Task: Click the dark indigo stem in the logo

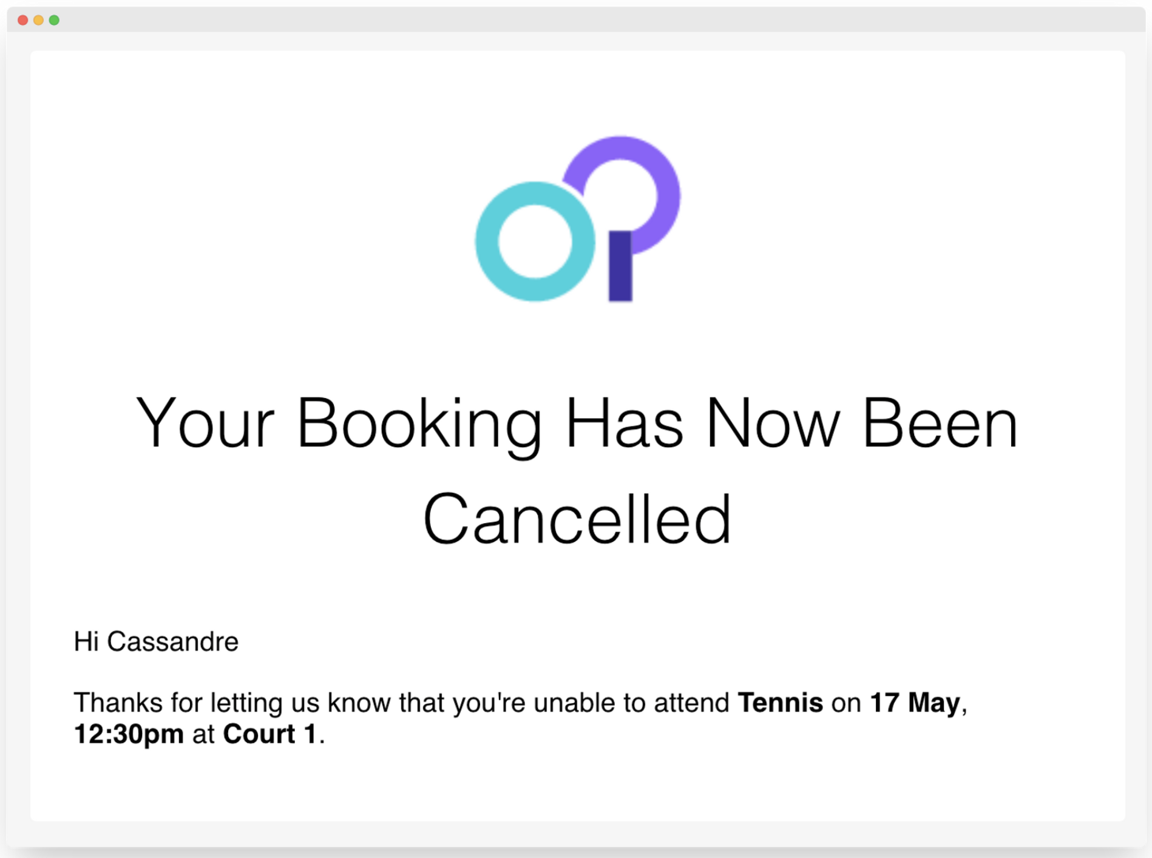Action: [x=620, y=266]
